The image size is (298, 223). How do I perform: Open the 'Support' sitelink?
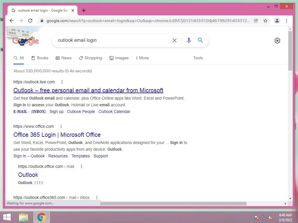tap(100, 156)
